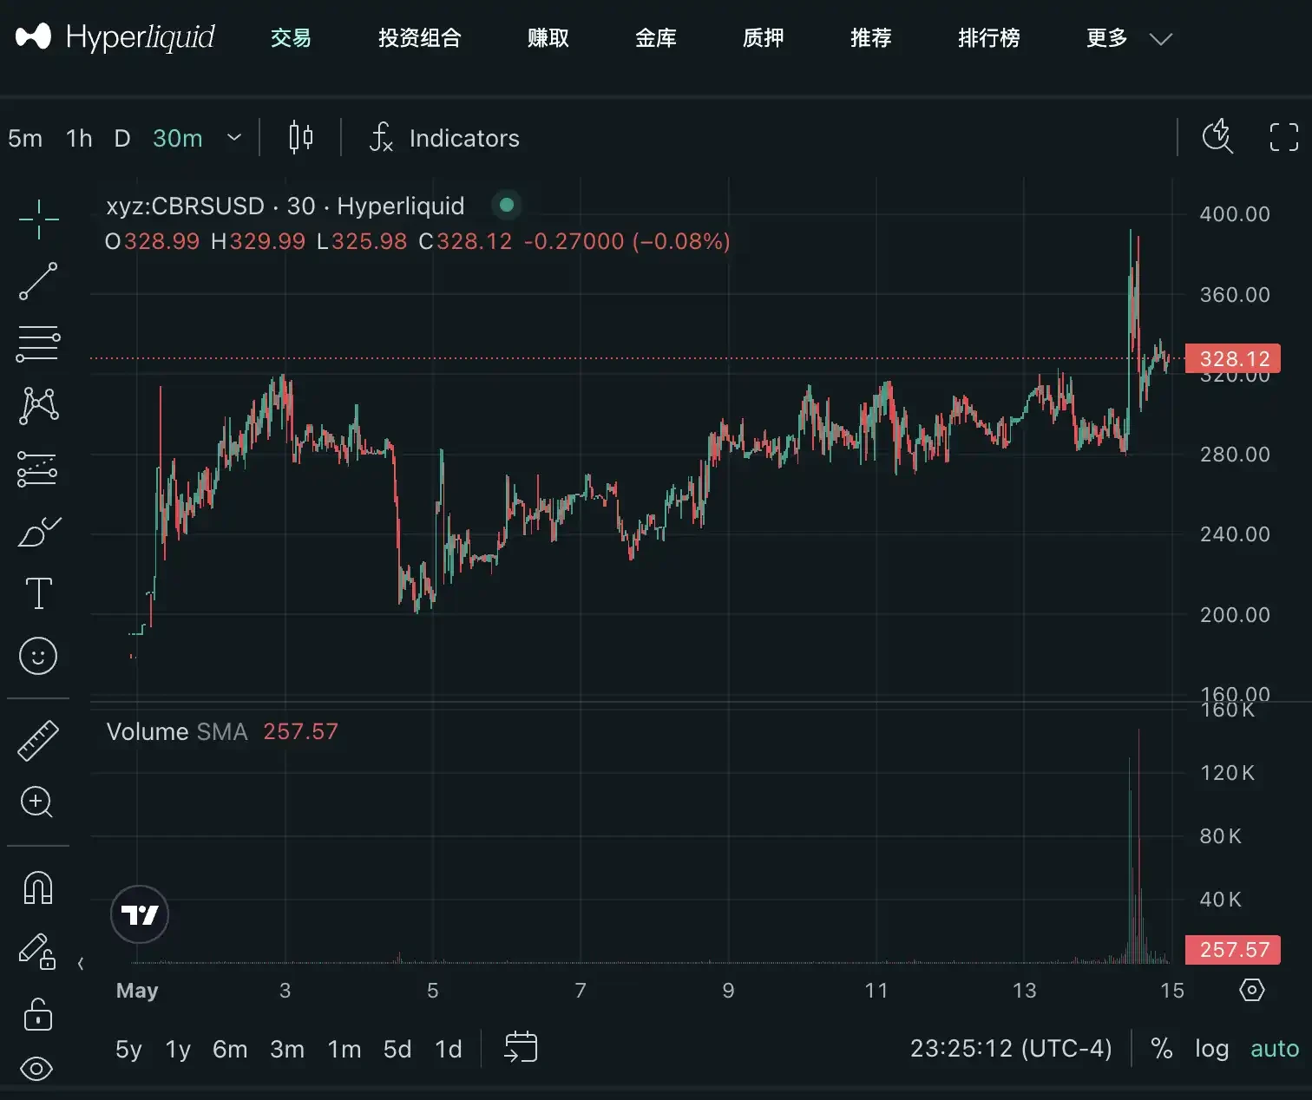
Task: Click the TradingView logo badge
Action: click(x=140, y=914)
